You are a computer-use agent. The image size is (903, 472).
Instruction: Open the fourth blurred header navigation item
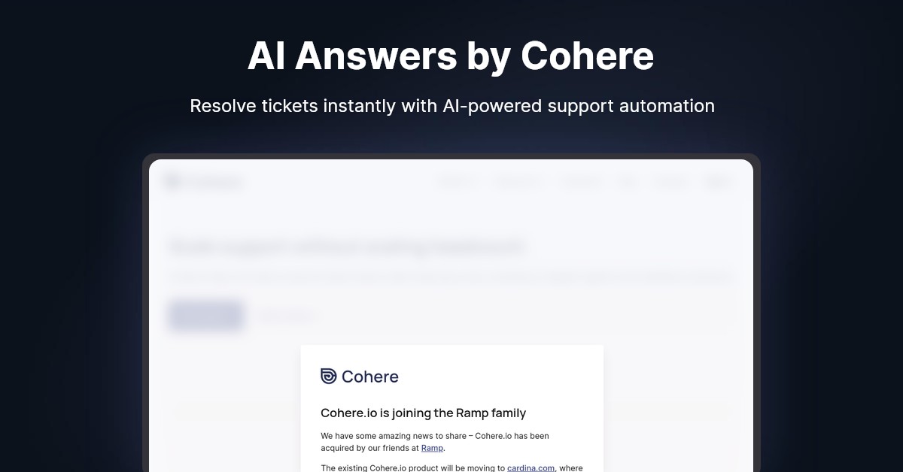click(x=626, y=182)
